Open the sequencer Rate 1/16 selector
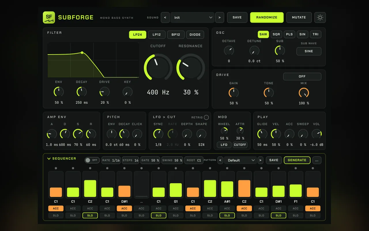Screen dimensions: 369x231 111,160
